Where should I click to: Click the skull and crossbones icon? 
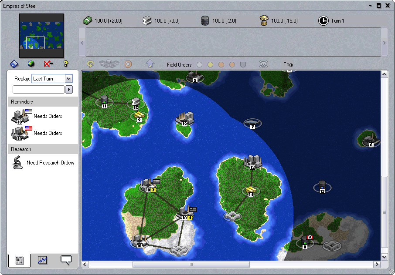tap(263, 64)
